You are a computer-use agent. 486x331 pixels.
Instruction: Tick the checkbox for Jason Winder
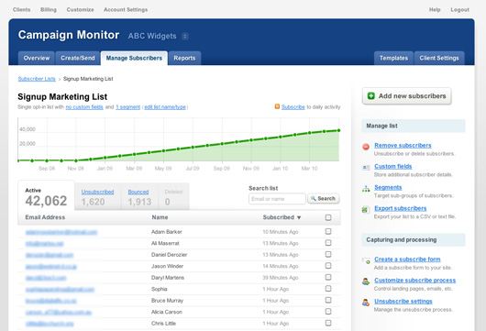click(x=328, y=266)
